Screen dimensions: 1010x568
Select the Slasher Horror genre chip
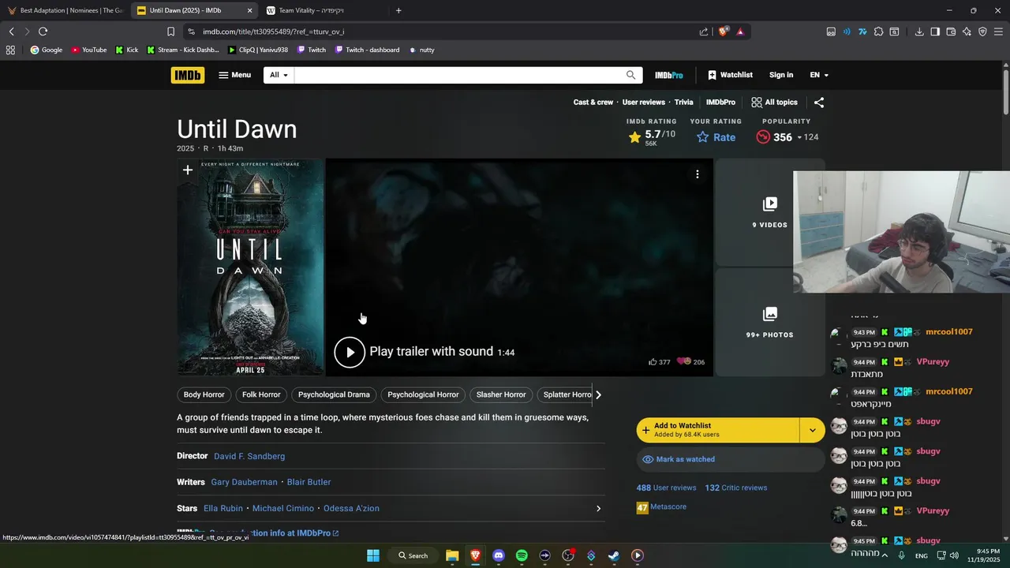501,394
